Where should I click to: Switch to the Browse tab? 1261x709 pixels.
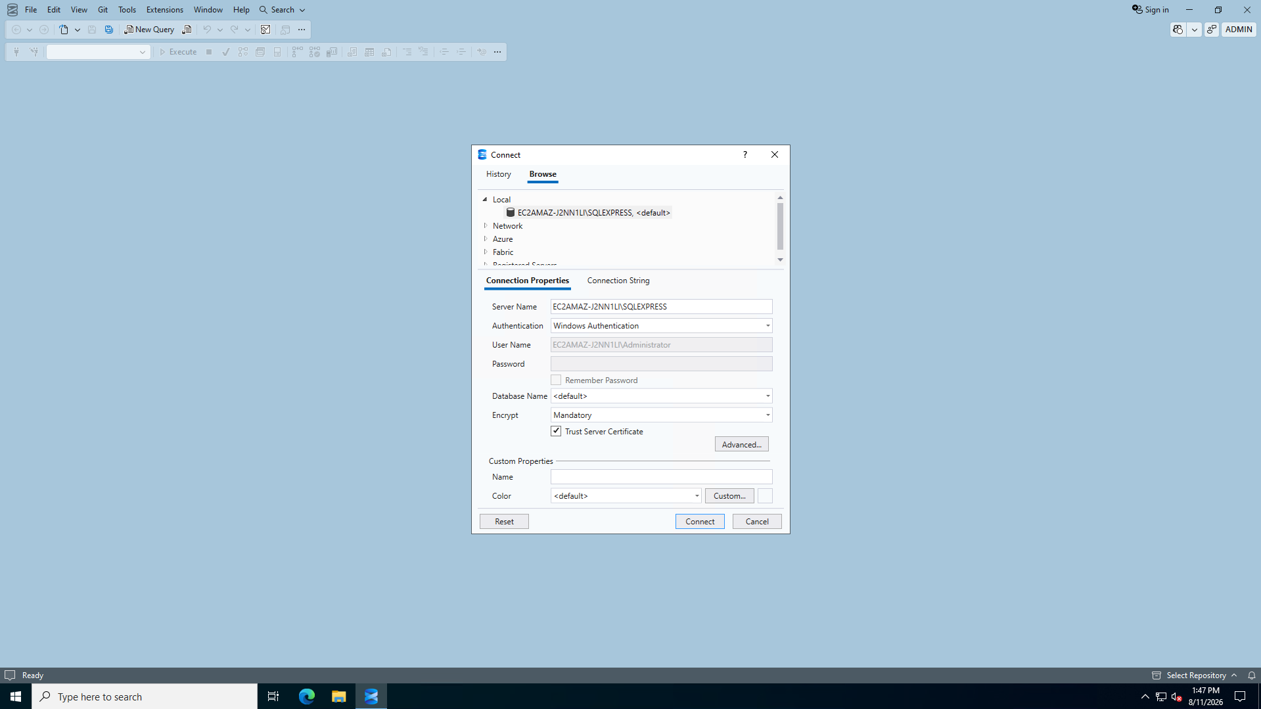543,174
